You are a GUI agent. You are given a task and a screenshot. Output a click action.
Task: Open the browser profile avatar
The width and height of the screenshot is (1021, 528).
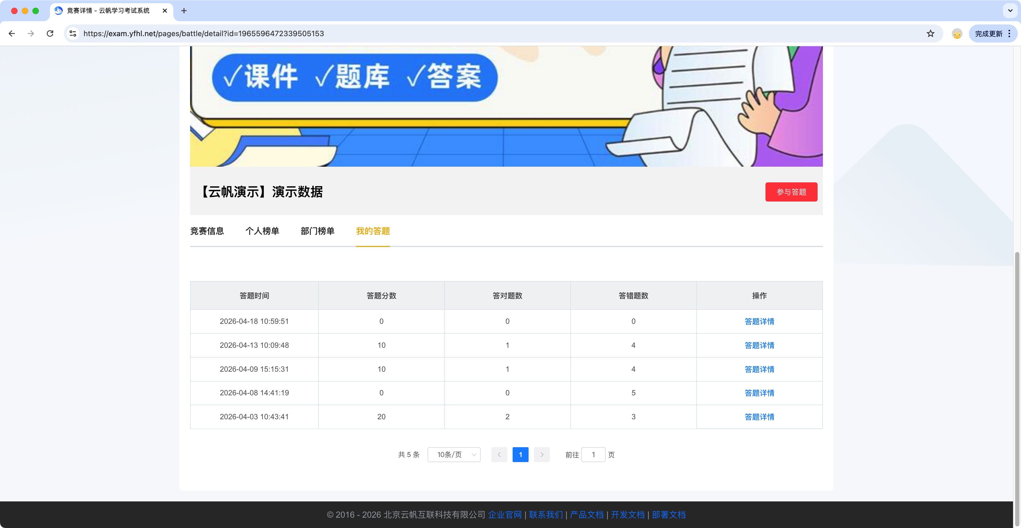[957, 34]
